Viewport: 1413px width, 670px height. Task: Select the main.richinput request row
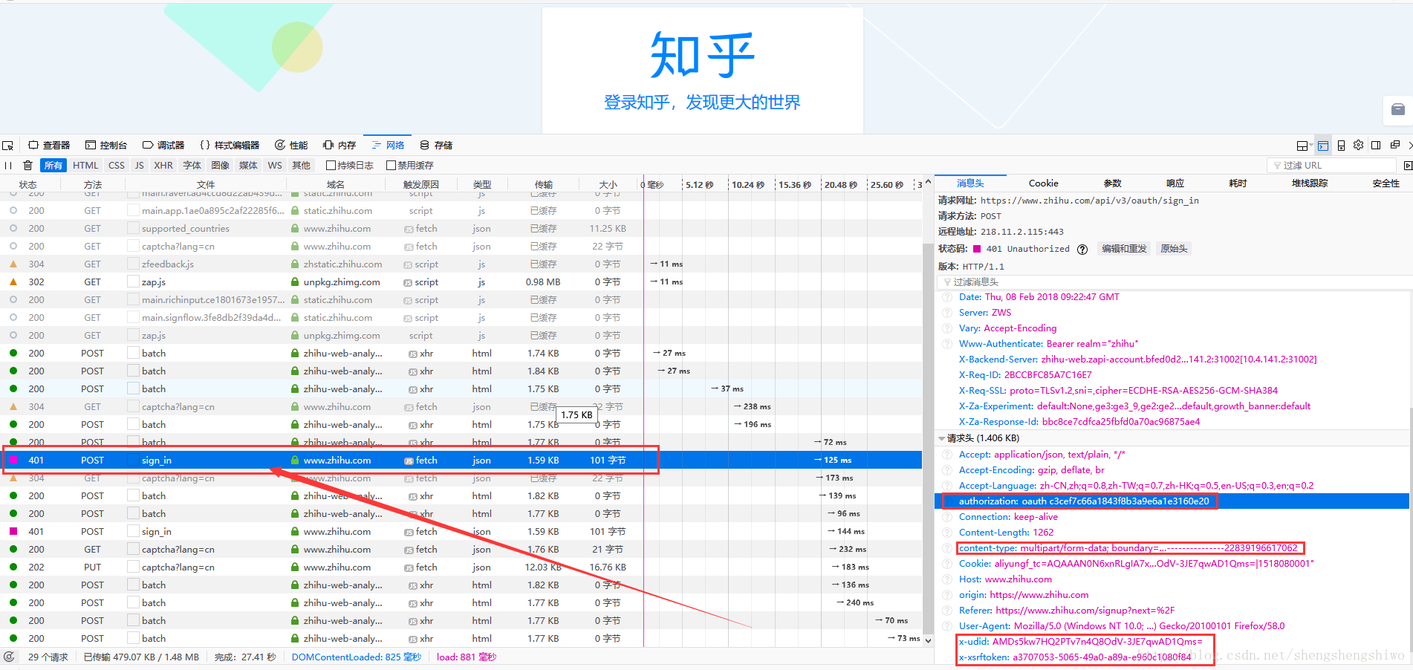tap(461, 300)
